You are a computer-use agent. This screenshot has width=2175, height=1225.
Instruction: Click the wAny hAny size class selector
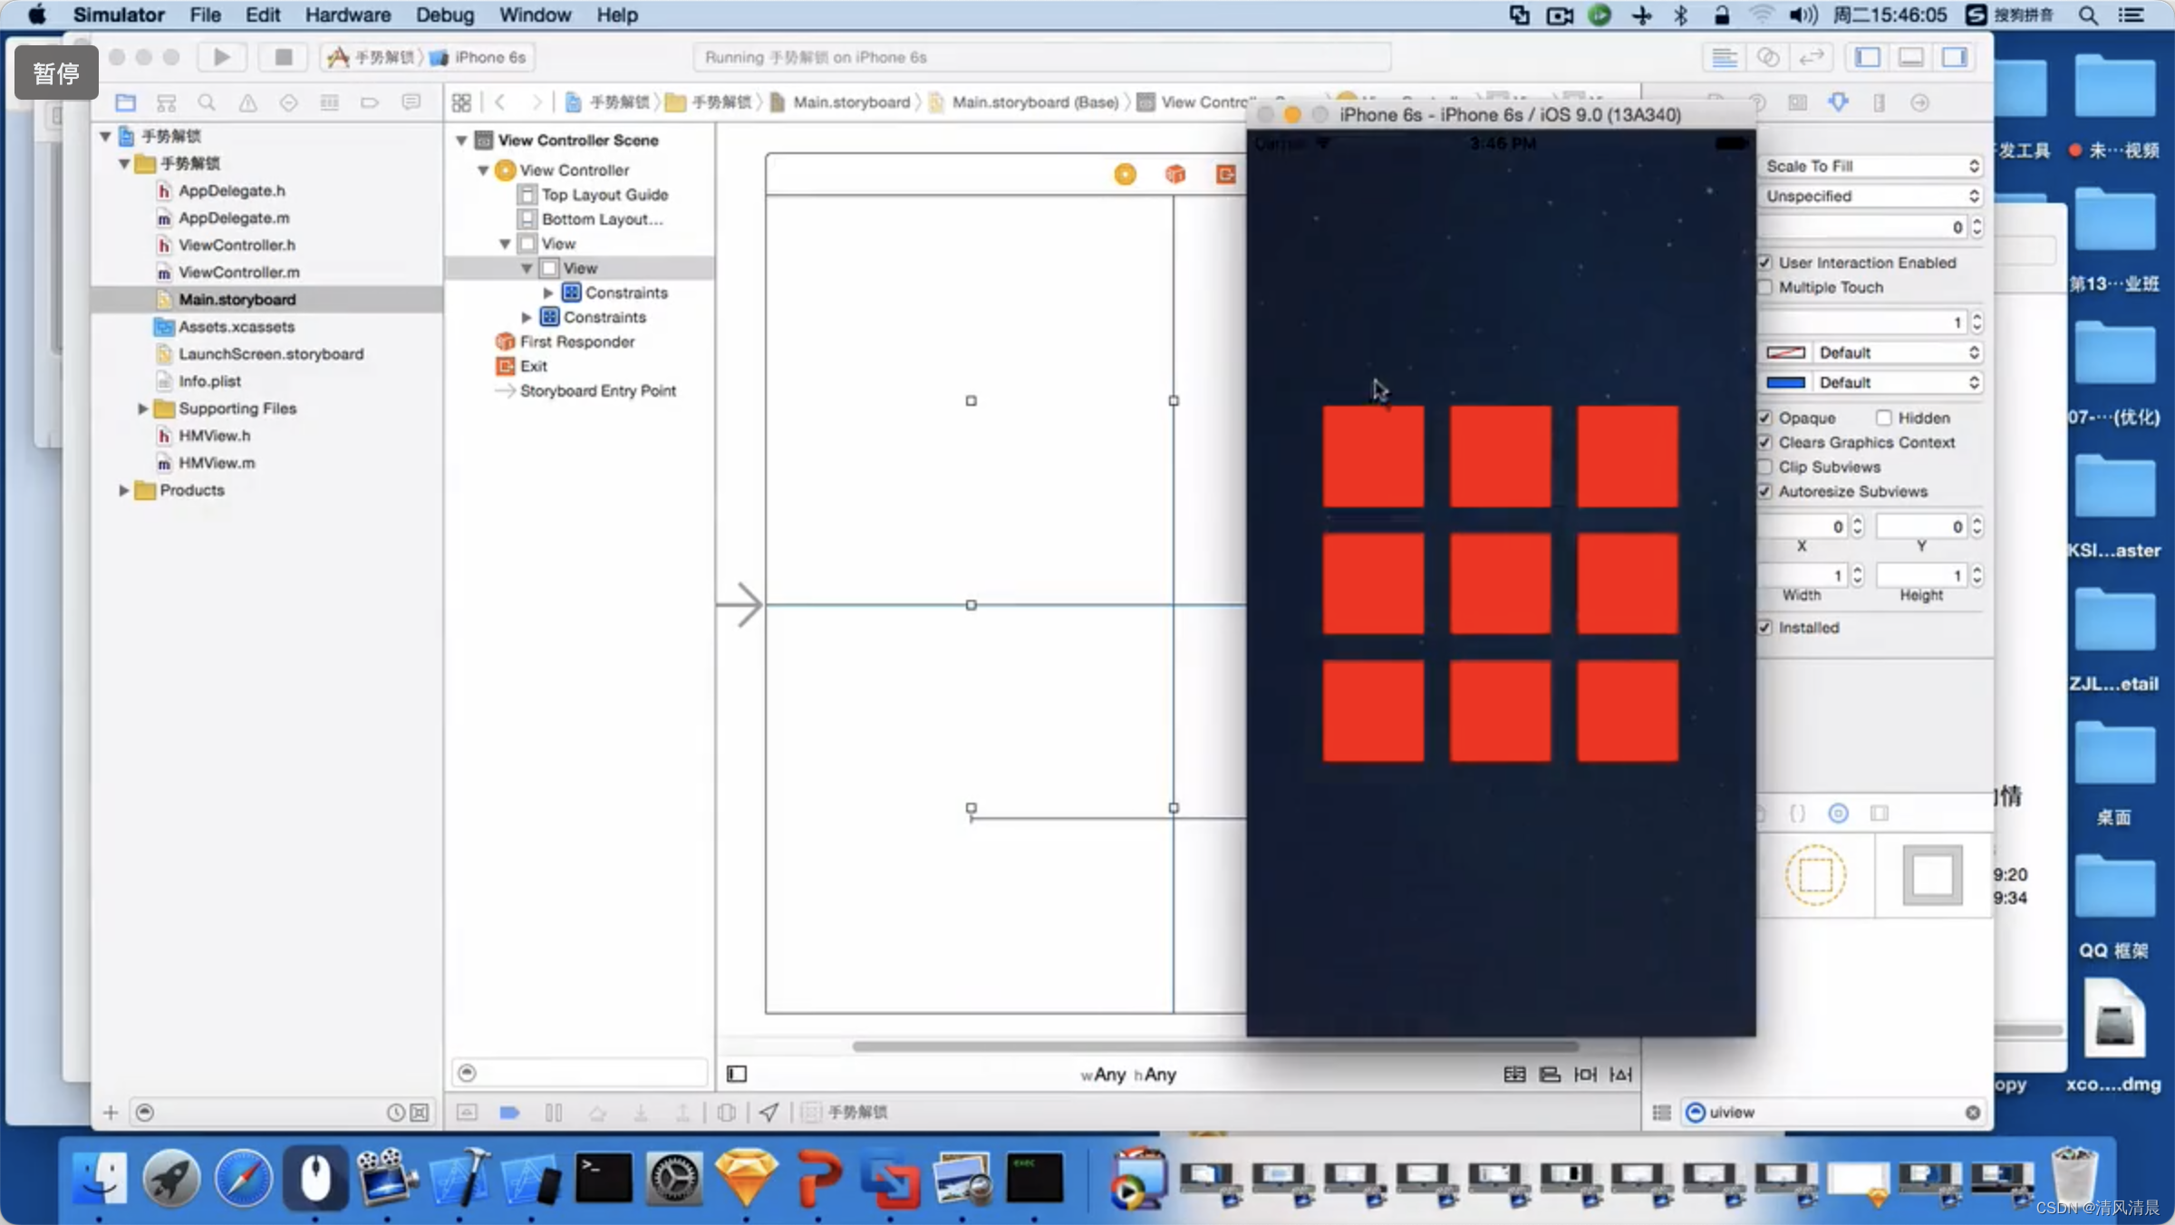(x=1124, y=1074)
